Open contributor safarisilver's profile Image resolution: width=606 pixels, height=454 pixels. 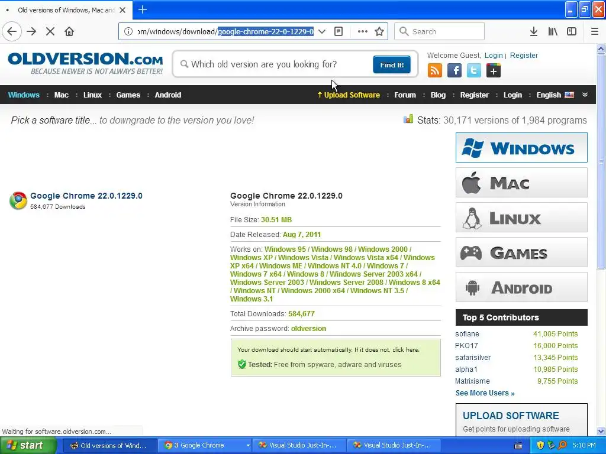coord(473,358)
